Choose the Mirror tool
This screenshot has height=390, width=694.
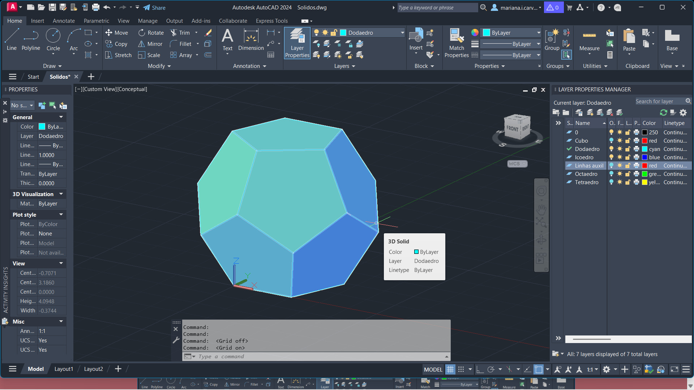pos(150,44)
